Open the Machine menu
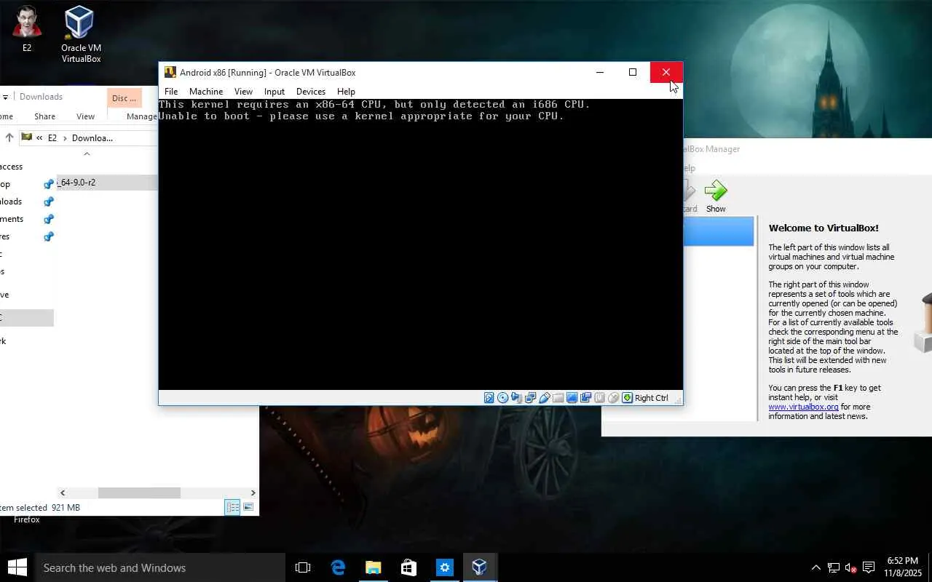This screenshot has height=582, width=932. click(x=206, y=92)
